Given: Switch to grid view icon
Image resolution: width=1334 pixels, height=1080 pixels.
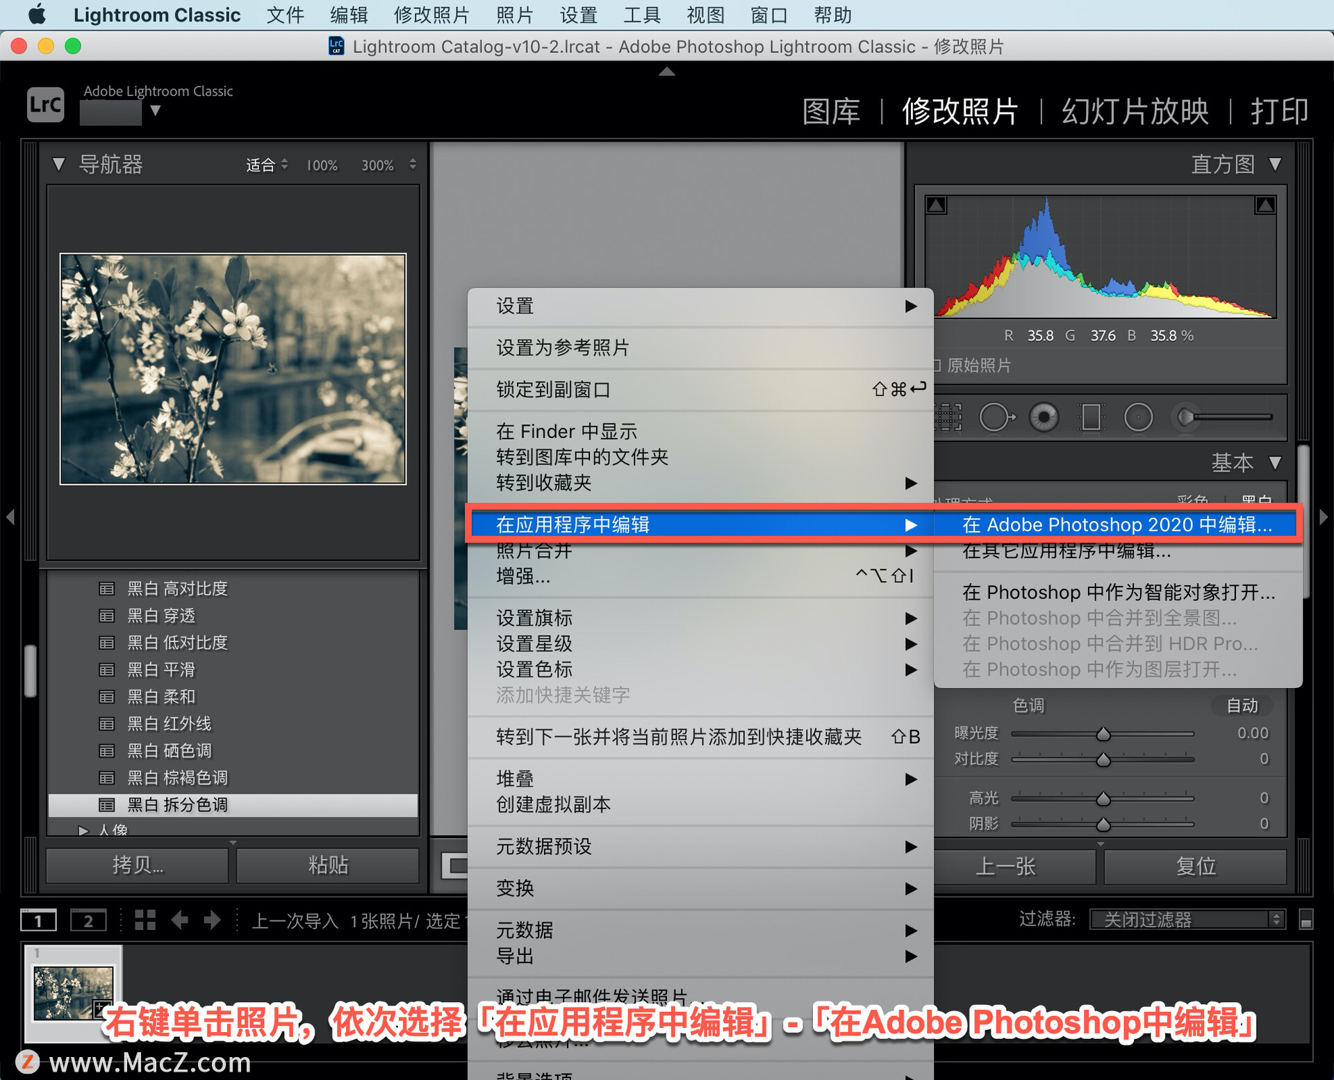Looking at the screenshot, I should pos(145,920).
